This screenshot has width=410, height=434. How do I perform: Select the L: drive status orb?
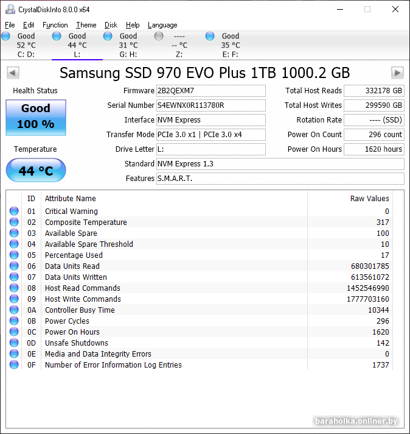coord(57,37)
